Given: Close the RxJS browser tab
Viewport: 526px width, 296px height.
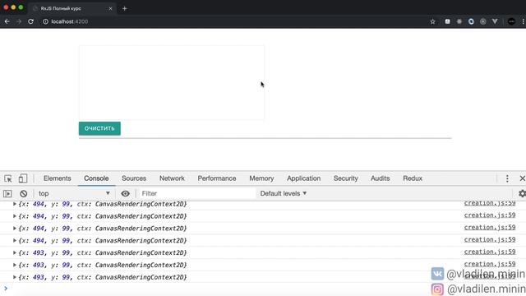Looking at the screenshot, I should tap(110, 8).
